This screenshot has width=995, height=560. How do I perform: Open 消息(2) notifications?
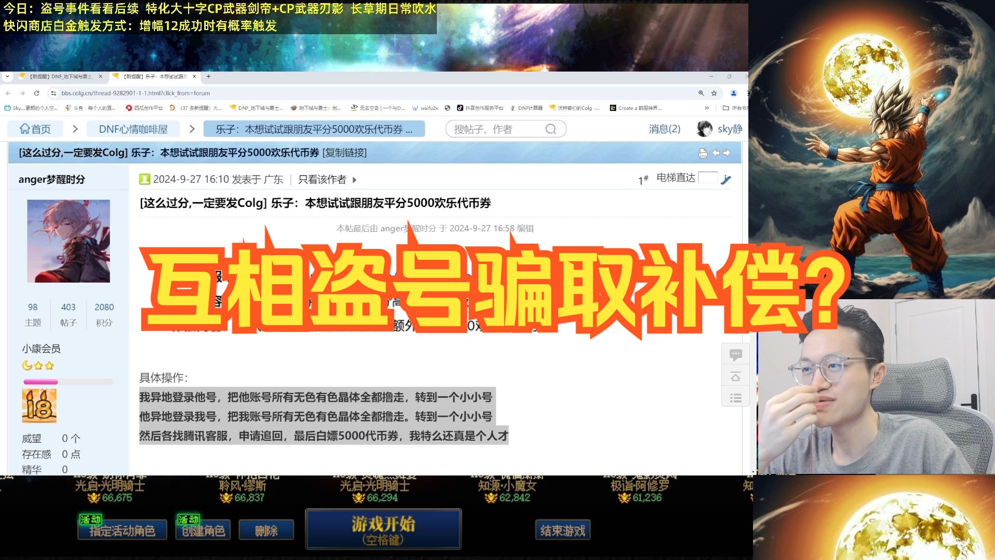pyautogui.click(x=664, y=129)
